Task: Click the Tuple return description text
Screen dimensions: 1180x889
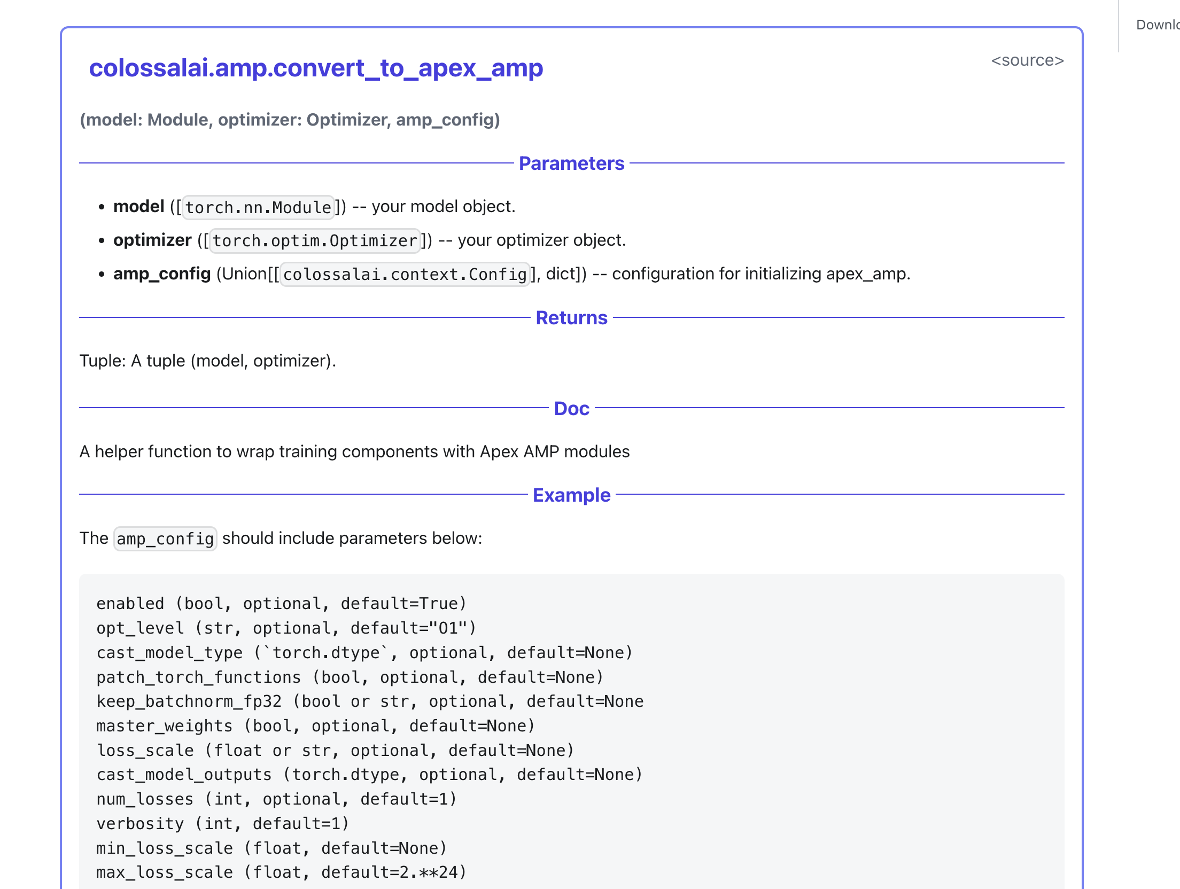Action: coord(207,361)
